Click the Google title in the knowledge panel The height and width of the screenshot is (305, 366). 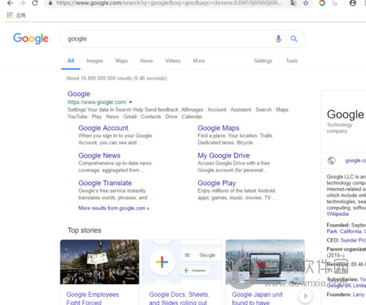(x=345, y=115)
